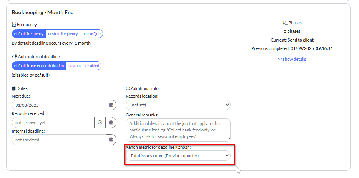The width and height of the screenshot is (359, 178).
Task: Click the Phases sort icon
Action: click(x=285, y=23)
